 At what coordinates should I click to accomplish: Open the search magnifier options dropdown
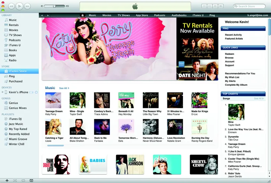coord(236,6)
